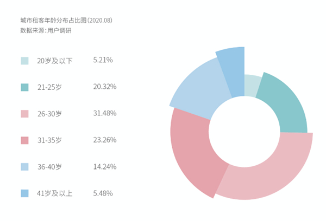This screenshot has width=326, height=221.
Task: Select the 31-35岁 pink legend swatch
Action: point(24,140)
